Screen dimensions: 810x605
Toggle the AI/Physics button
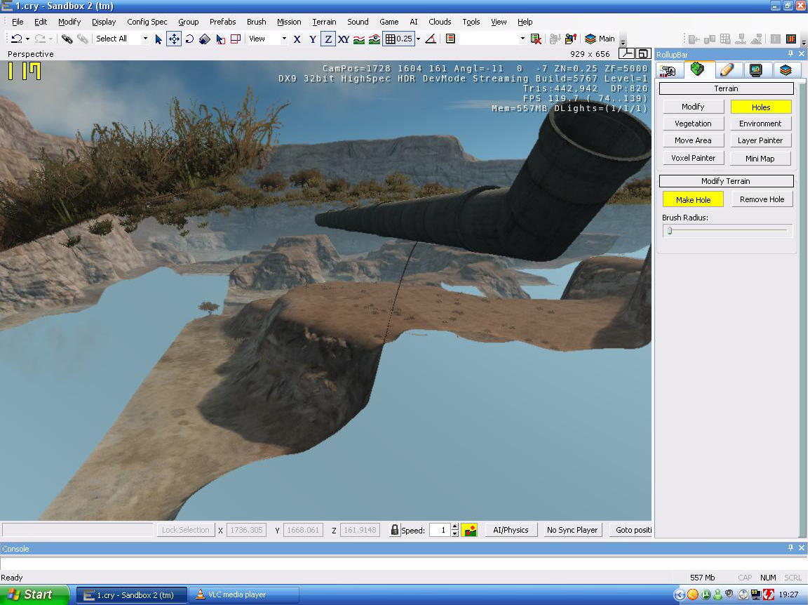[511, 530]
